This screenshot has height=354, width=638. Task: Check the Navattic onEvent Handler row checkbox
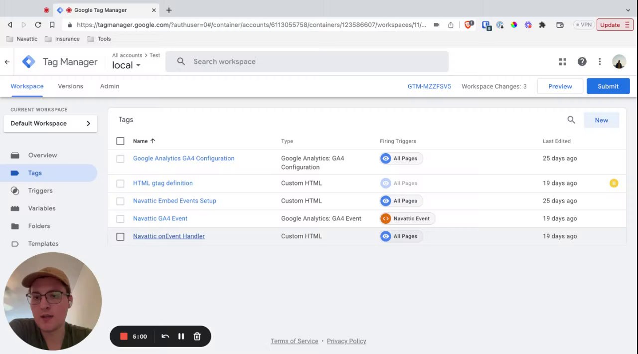(x=120, y=236)
